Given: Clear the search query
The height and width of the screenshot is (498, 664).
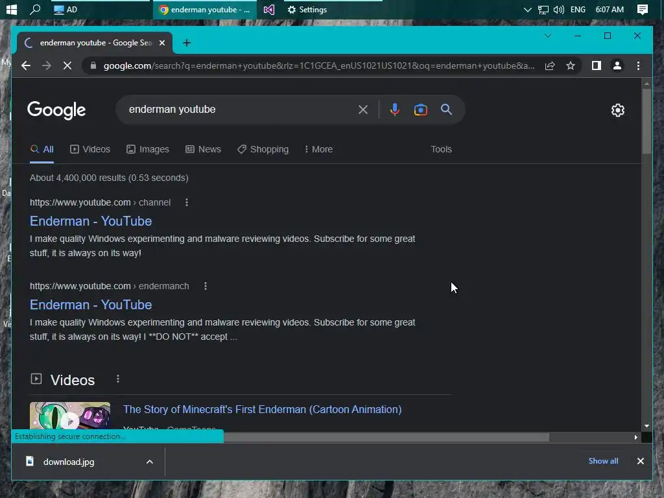Looking at the screenshot, I should pos(363,110).
